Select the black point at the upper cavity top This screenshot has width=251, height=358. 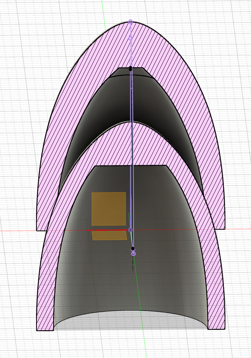[131, 69]
